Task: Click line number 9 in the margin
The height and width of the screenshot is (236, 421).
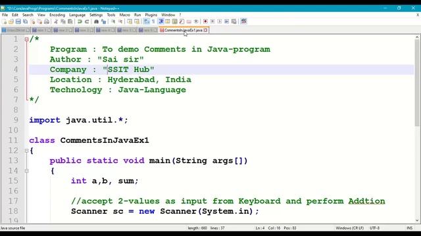Action: [16, 120]
